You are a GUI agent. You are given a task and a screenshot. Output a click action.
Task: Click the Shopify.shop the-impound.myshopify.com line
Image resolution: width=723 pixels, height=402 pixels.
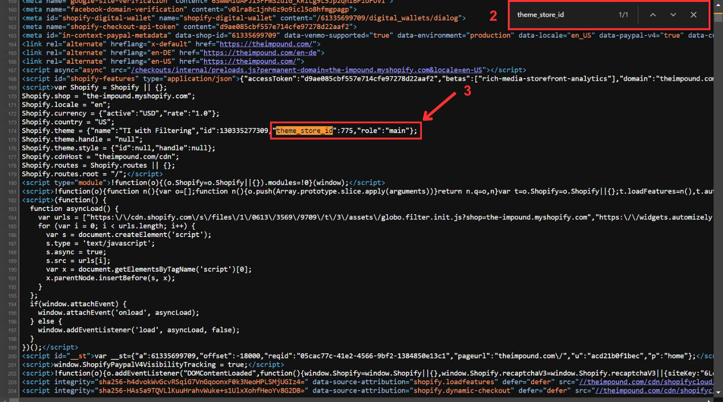click(x=109, y=96)
